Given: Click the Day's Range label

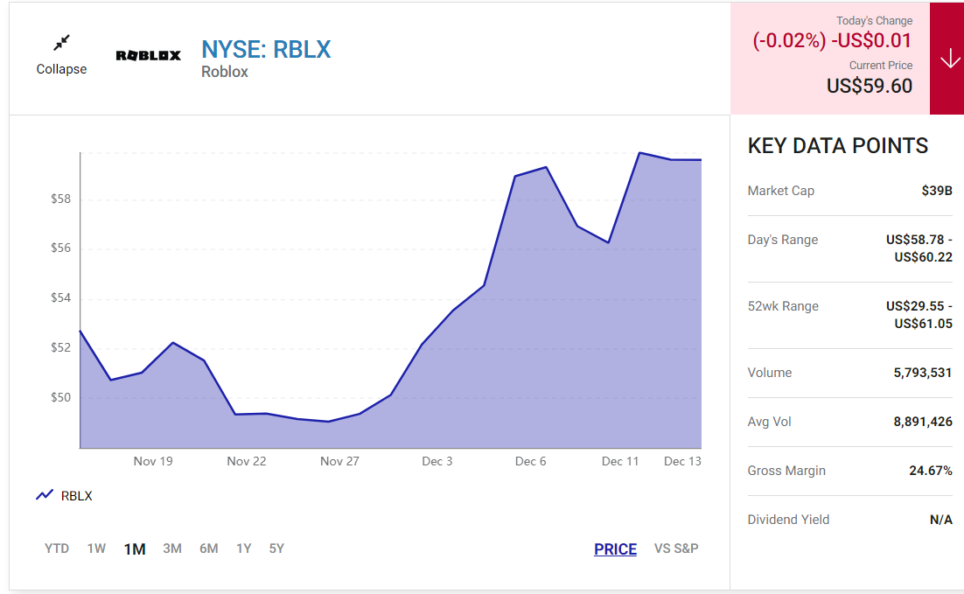Looking at the screenshot, I should click(783, 240).
